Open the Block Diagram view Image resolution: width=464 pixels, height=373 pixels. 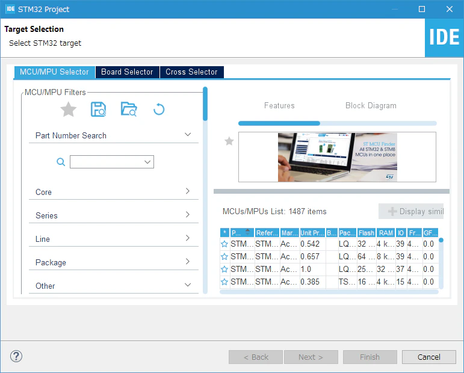(371, 106)
